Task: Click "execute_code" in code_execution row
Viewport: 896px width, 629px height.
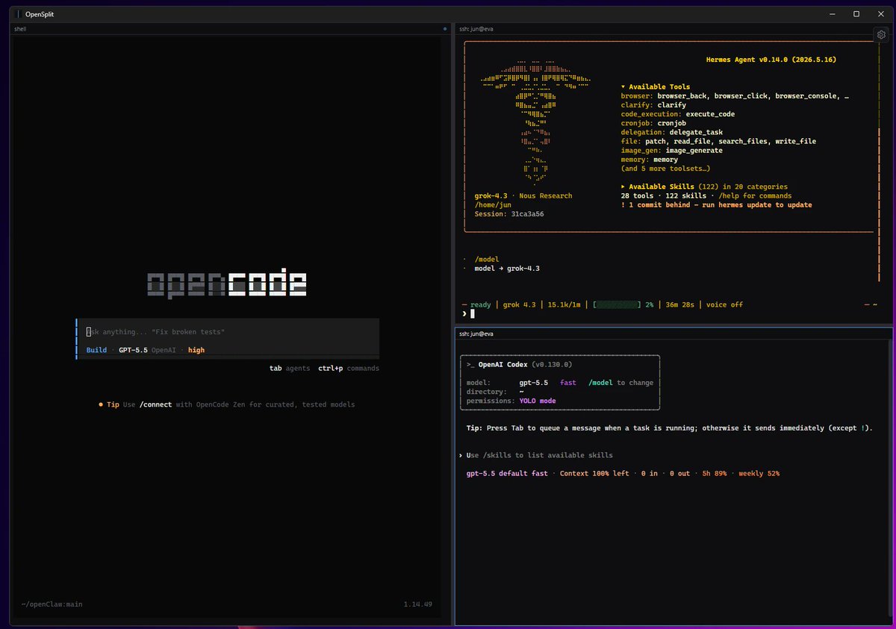Action: [710, 114]
